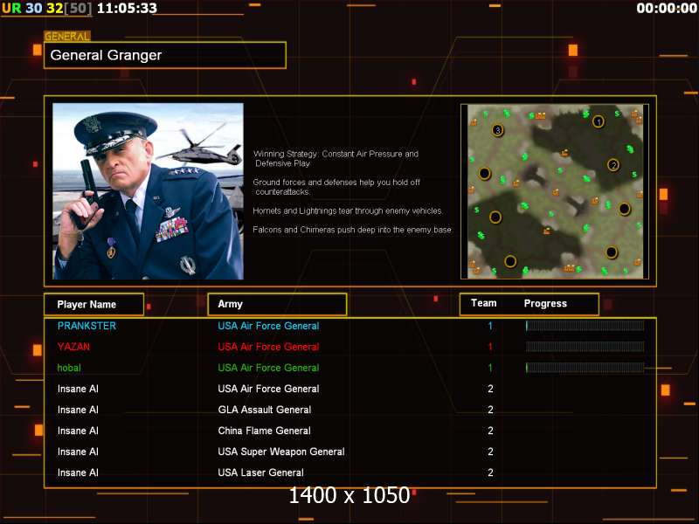Click the white USA Air Force General entry
This screenshot has height=524, width=699.
268,389
